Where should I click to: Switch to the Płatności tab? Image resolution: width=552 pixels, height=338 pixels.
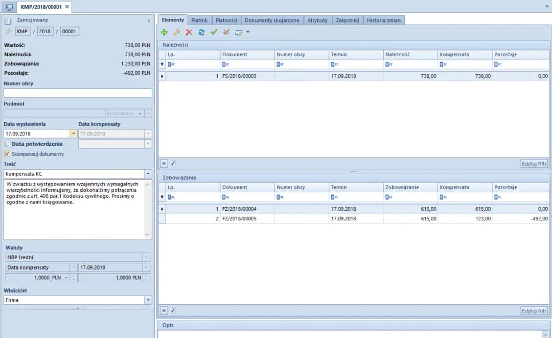coord(226,20)
